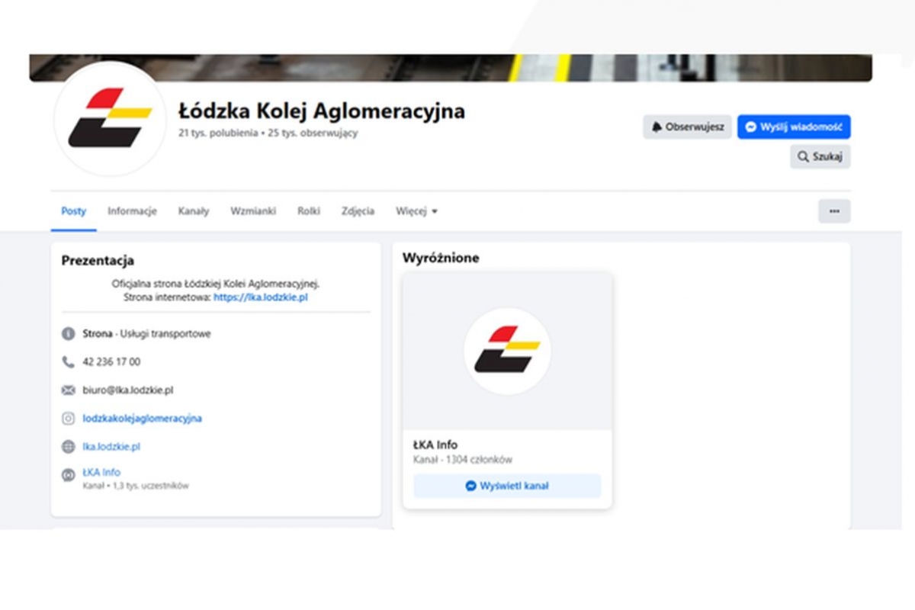The height and width of the screenshot is (610, 915).
Task: Click the Wyślij wiadomość button
Action: click(x=794, y=127)
